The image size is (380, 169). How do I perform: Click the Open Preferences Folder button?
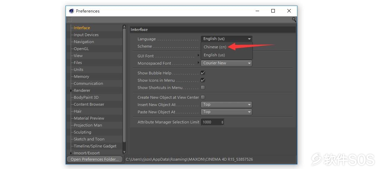coord(95,159)
